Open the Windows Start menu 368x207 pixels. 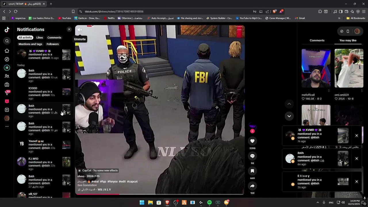[x=142, y=202]
